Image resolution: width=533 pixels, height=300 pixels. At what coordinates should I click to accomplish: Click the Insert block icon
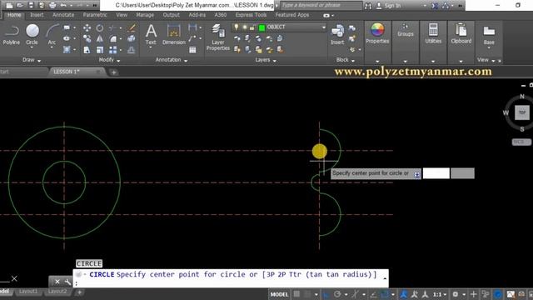tap(337, 35)
